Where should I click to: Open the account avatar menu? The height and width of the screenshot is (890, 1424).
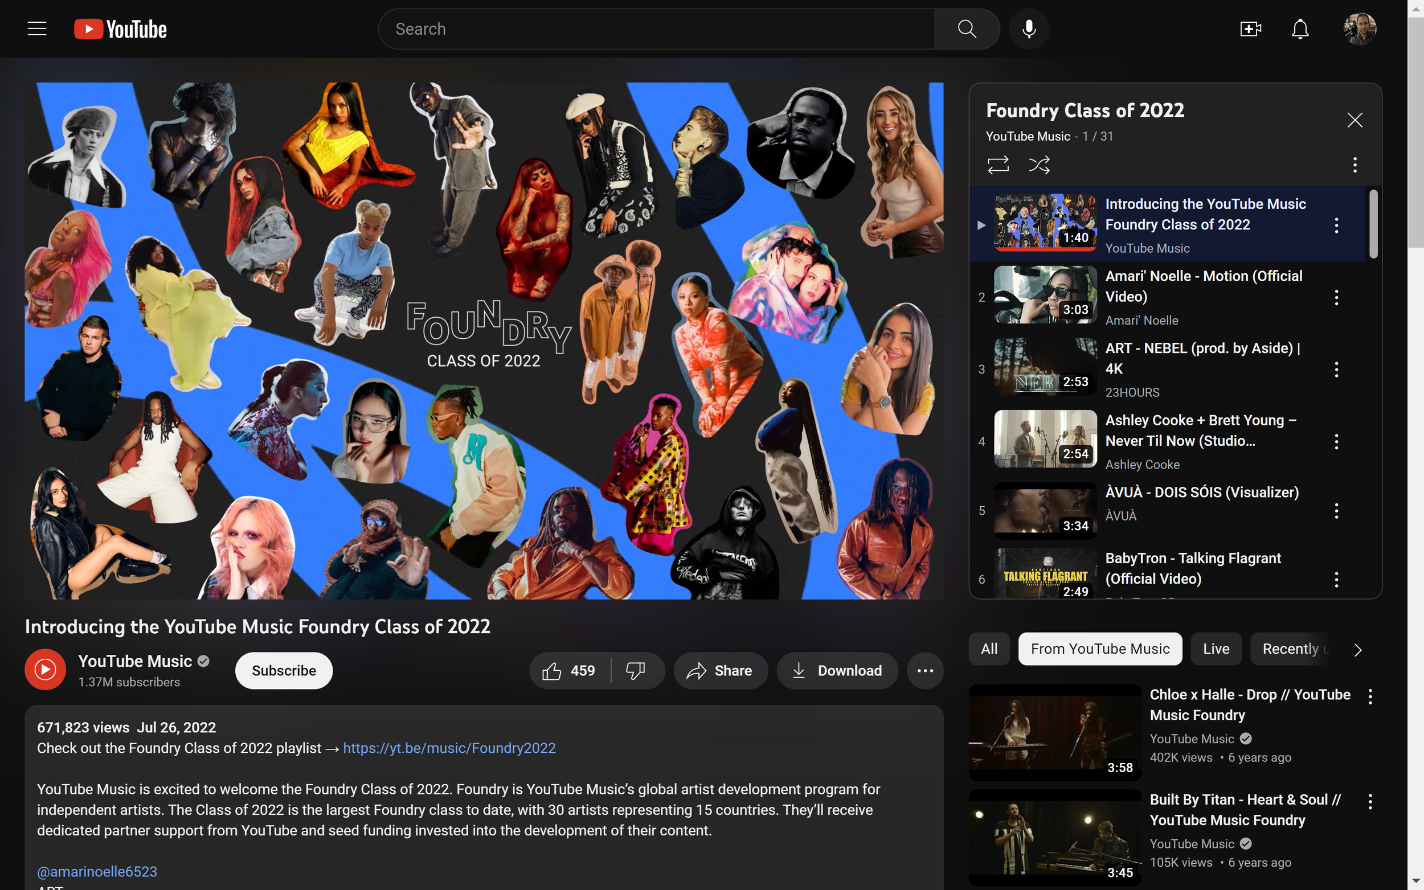click(x=1359, y=29)
